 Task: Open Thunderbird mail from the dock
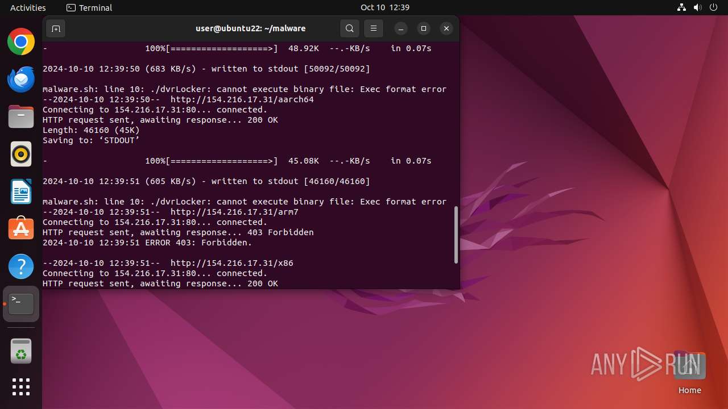[21, 80]
